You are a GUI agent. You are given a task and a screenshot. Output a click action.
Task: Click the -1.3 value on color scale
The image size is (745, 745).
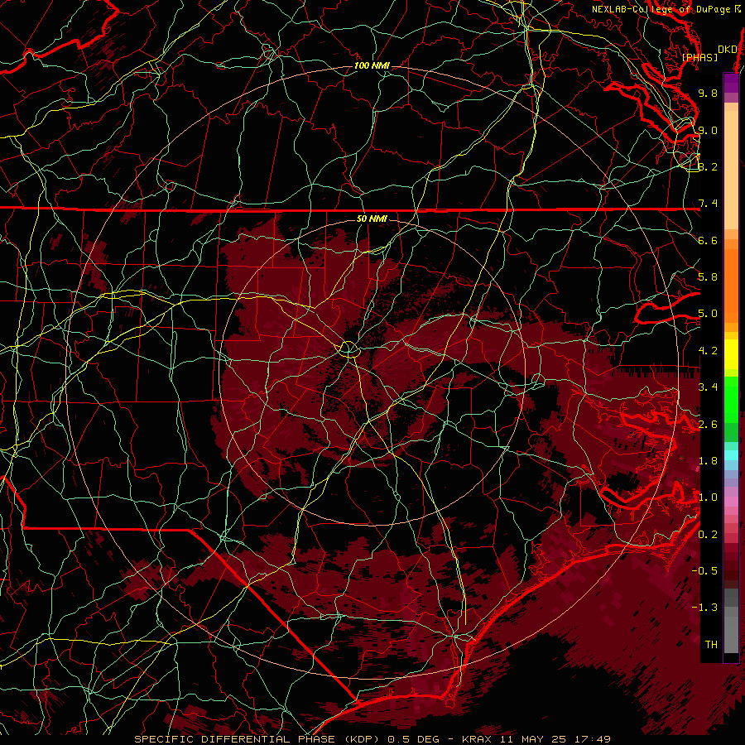tap(705, 608)
